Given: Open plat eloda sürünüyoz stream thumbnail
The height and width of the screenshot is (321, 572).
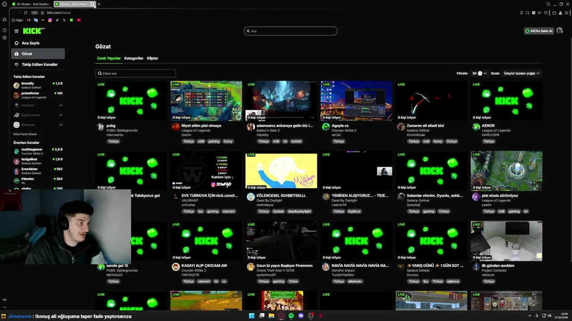Looking at the screenshot, I should pyautogui.click(x=506, y=171).
